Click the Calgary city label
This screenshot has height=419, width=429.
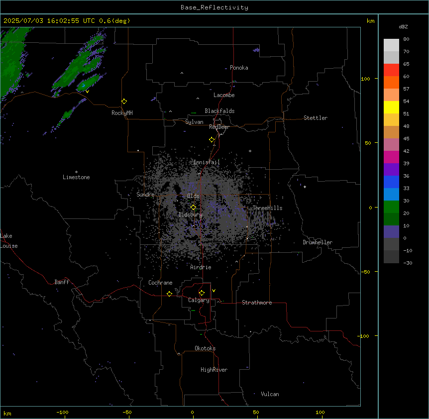199,300
